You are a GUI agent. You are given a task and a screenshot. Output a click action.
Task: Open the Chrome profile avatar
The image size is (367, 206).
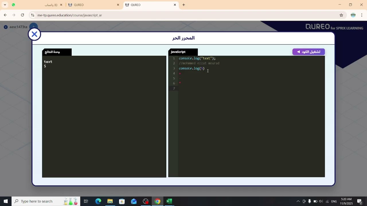pyautogui.click(x=353, y=15)
